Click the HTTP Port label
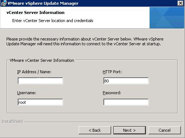 pos(112,72)
